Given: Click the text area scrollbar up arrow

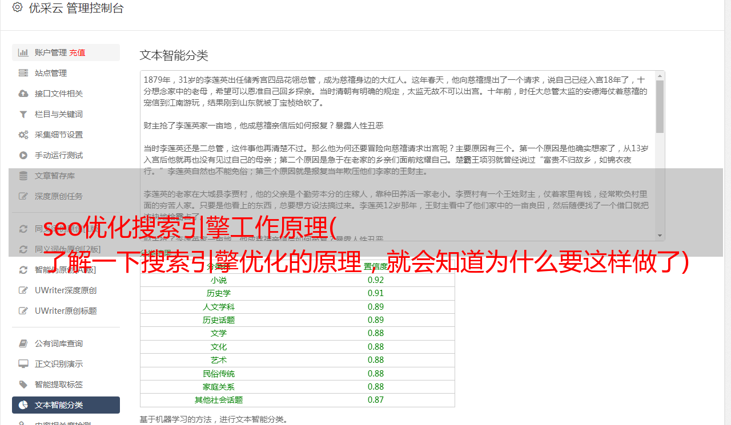Looking at the screenshot, I should click(x=660, y=76).
